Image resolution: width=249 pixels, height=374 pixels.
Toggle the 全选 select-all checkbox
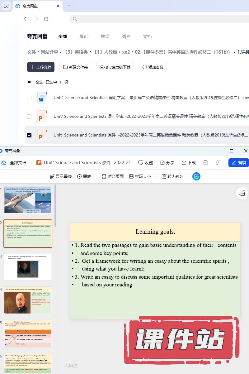tap(29, 82)
